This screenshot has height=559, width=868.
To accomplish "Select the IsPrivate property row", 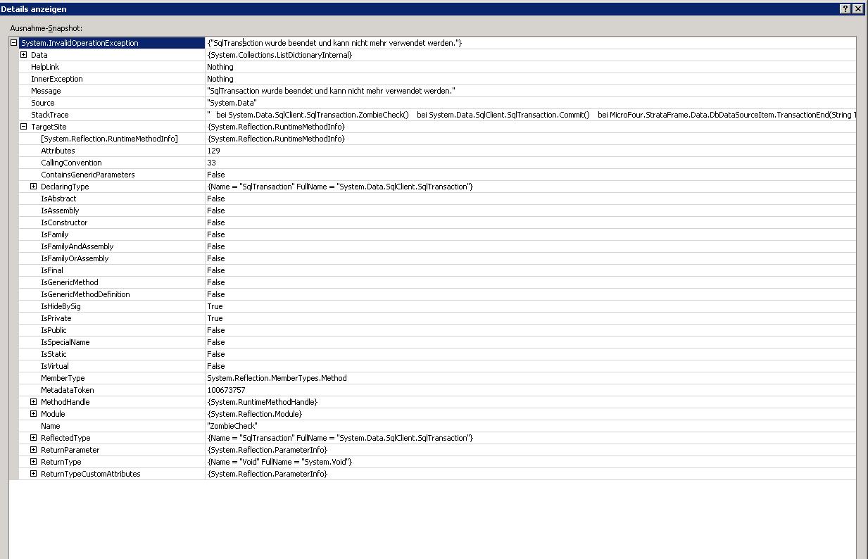I will pos(56,318).
